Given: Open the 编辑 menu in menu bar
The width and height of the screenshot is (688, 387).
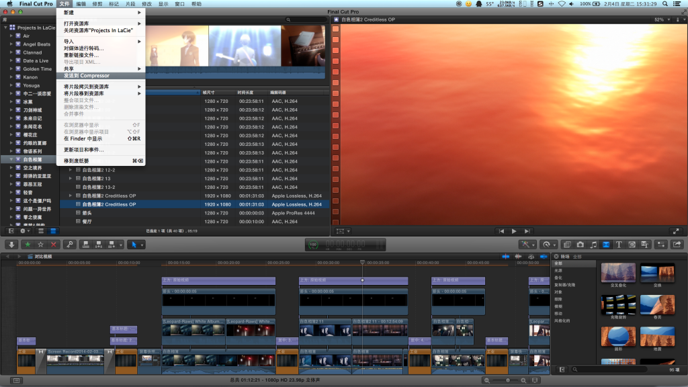Looking at the screenshot, I should pyautogui.click(x=81, y=4).
